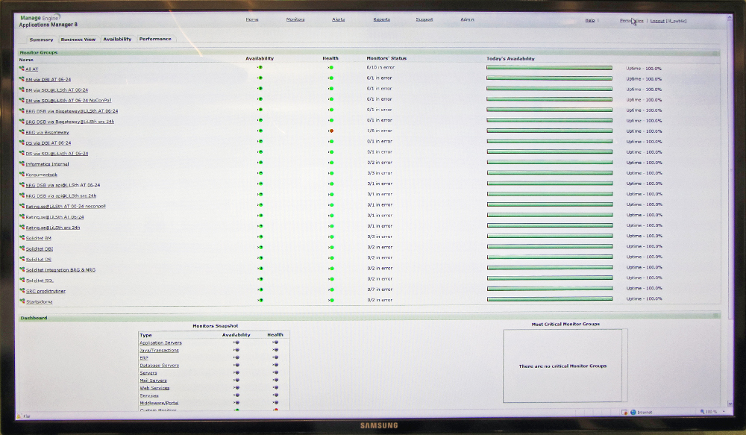This screenshot has height=435, width=746.
Task: Click '1/6 in error' status text
Action: click(x=380, y=131)
